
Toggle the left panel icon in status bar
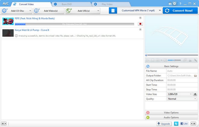pos(4,123)
